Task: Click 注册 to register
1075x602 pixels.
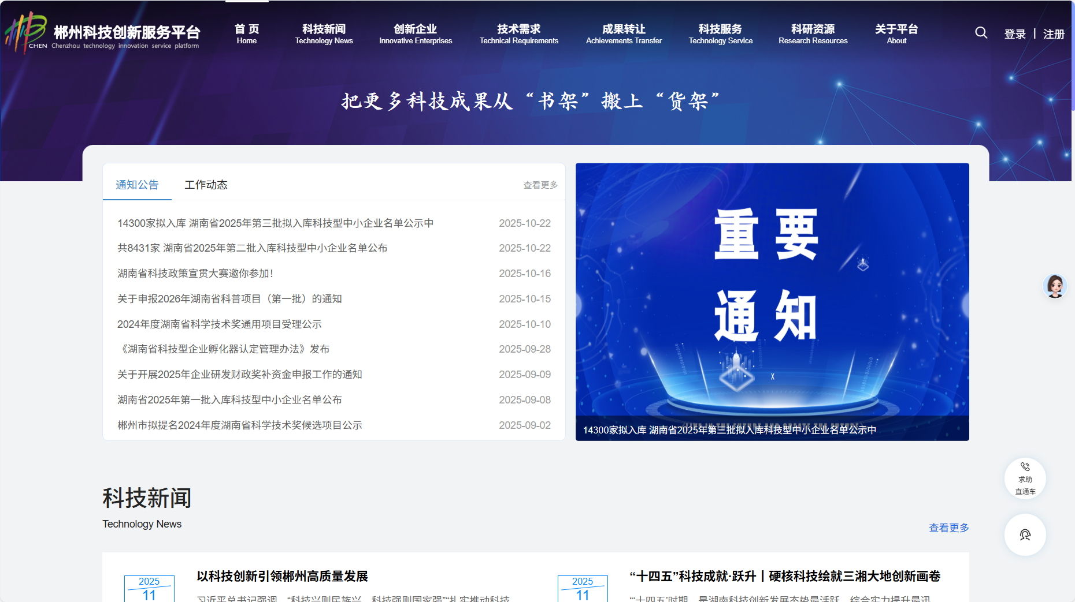Action: pos(1053,34)
